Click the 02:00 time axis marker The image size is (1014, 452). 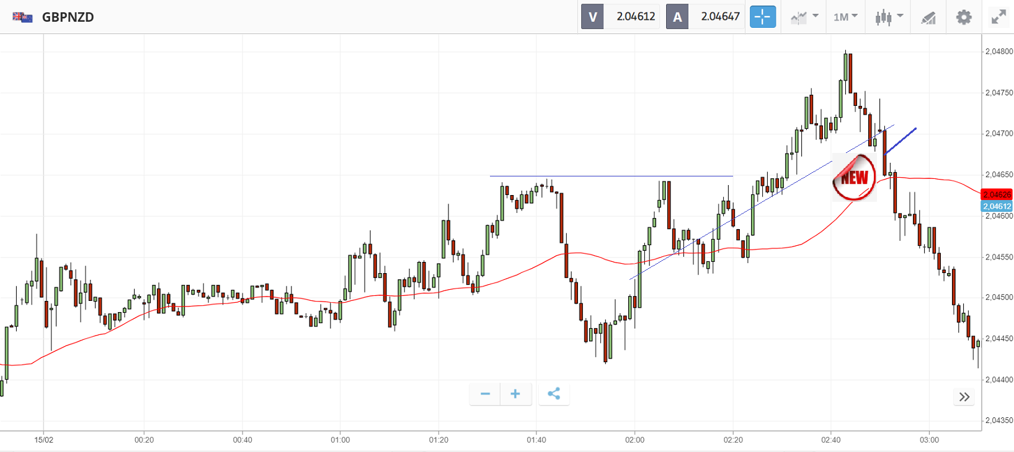634,440
